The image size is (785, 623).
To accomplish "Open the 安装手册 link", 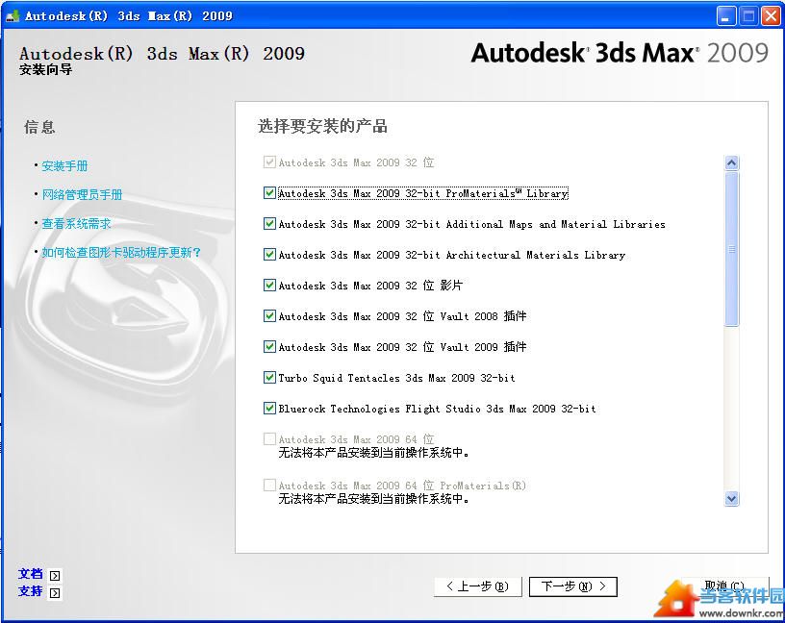I will [x=64, y=165].
